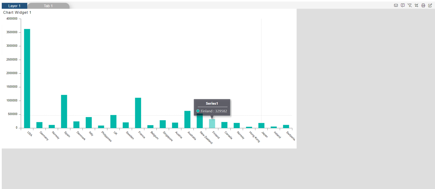The height and width of the screenshot is (189, 435).
Task: Click the 1000000 y-axis value
Action: [x=12, y=100]
